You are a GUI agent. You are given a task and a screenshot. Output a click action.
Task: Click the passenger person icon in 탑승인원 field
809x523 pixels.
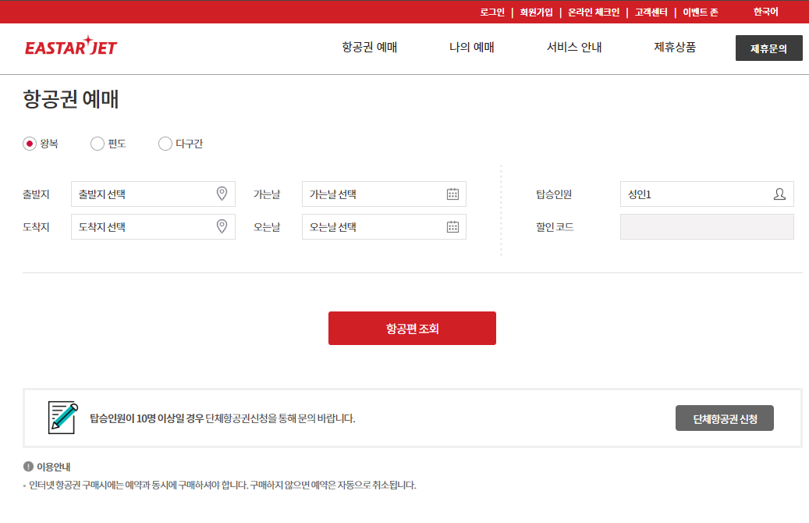tap(779, 194)
